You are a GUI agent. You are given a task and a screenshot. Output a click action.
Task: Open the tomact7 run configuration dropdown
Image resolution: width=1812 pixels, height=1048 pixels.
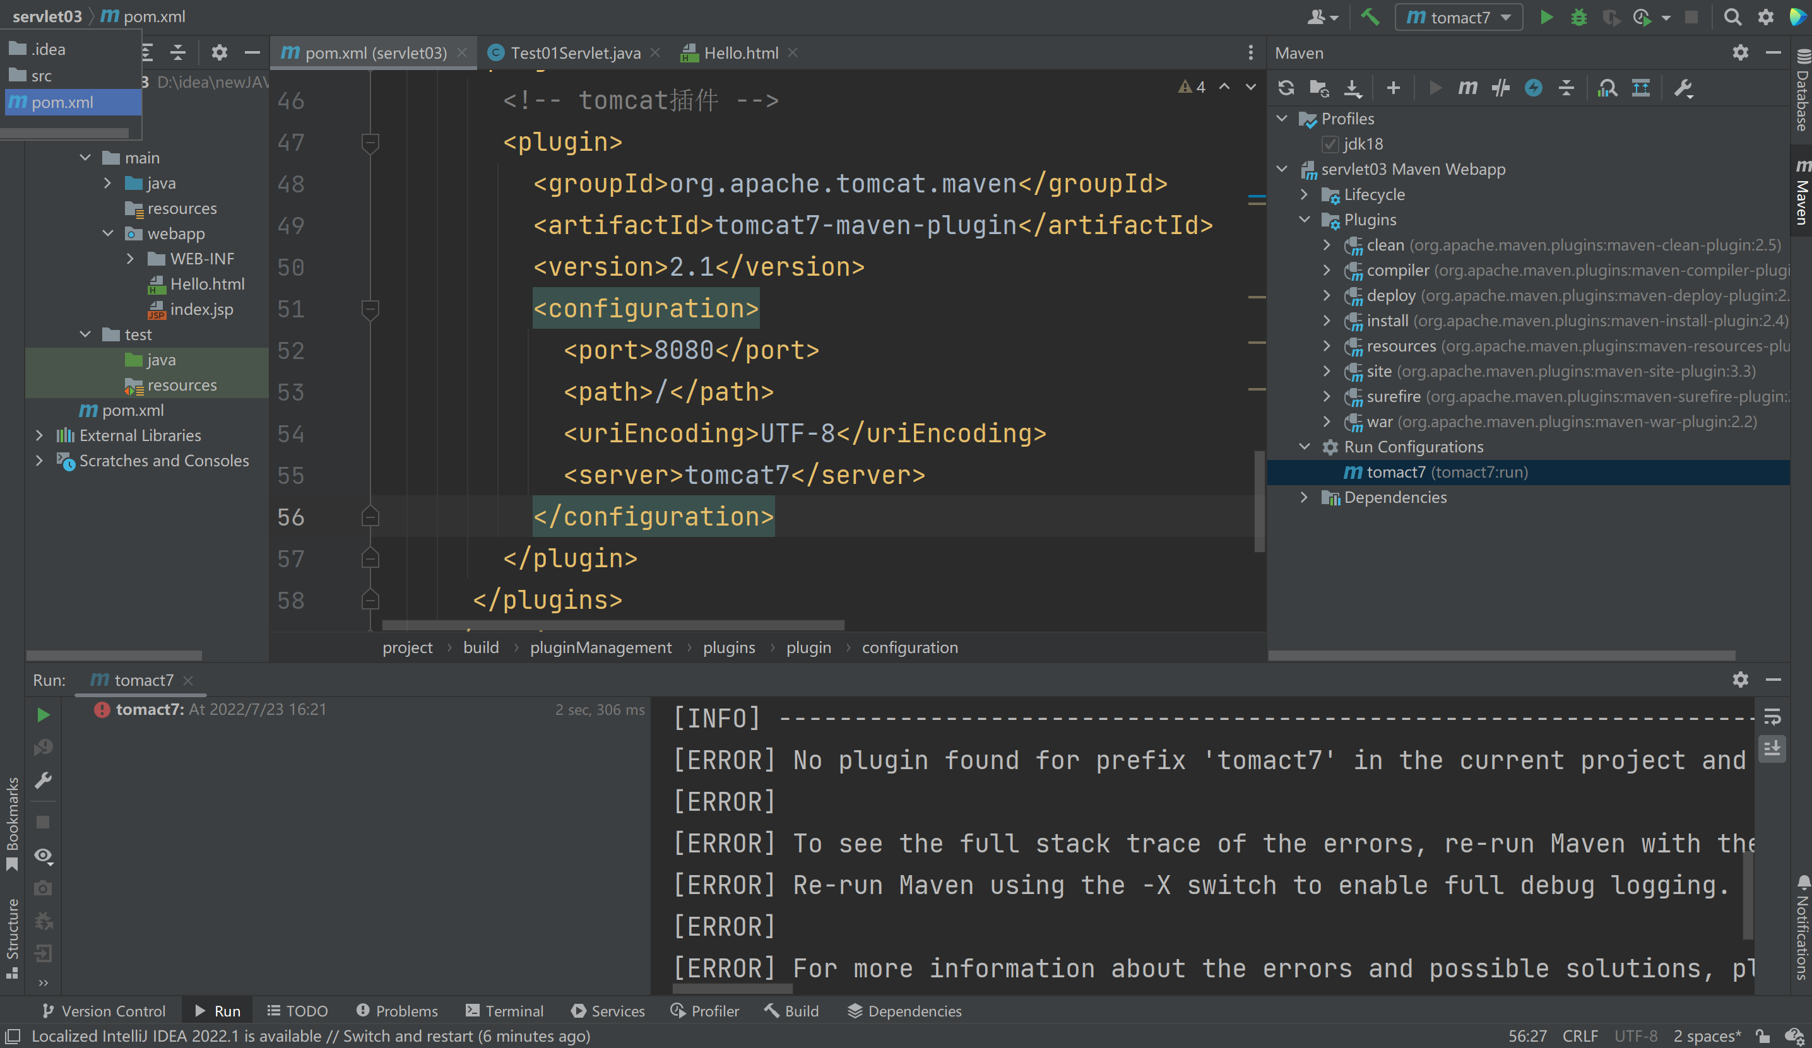(1458, 17)
